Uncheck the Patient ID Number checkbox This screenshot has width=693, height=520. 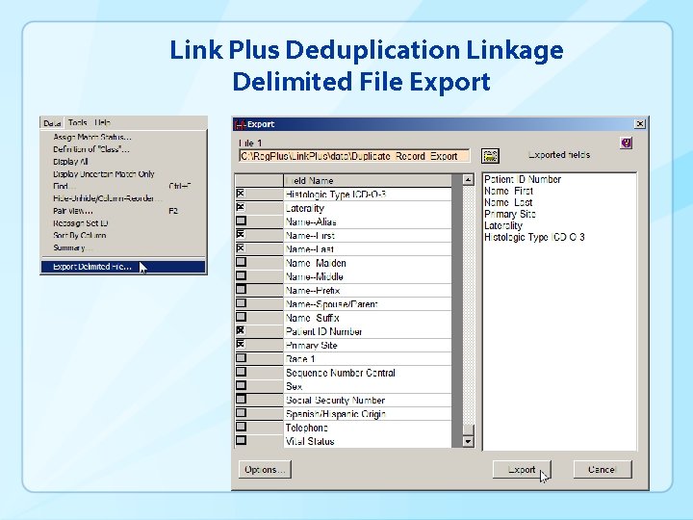click(241, 330)
